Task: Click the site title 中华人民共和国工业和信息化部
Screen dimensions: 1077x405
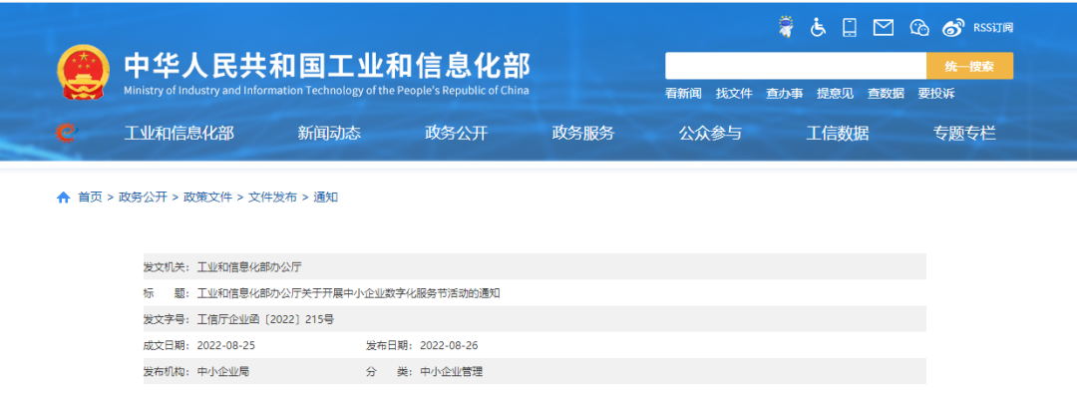Action: click(327, 66)
